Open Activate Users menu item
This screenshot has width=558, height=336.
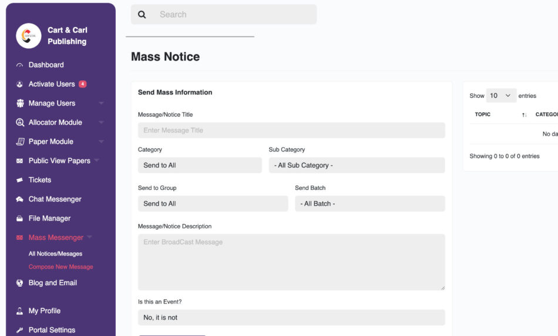pos(52,84)
